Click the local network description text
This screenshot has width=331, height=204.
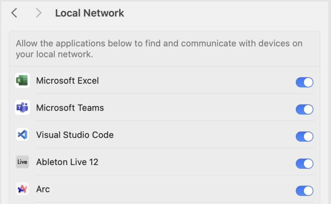pos(159,49)
